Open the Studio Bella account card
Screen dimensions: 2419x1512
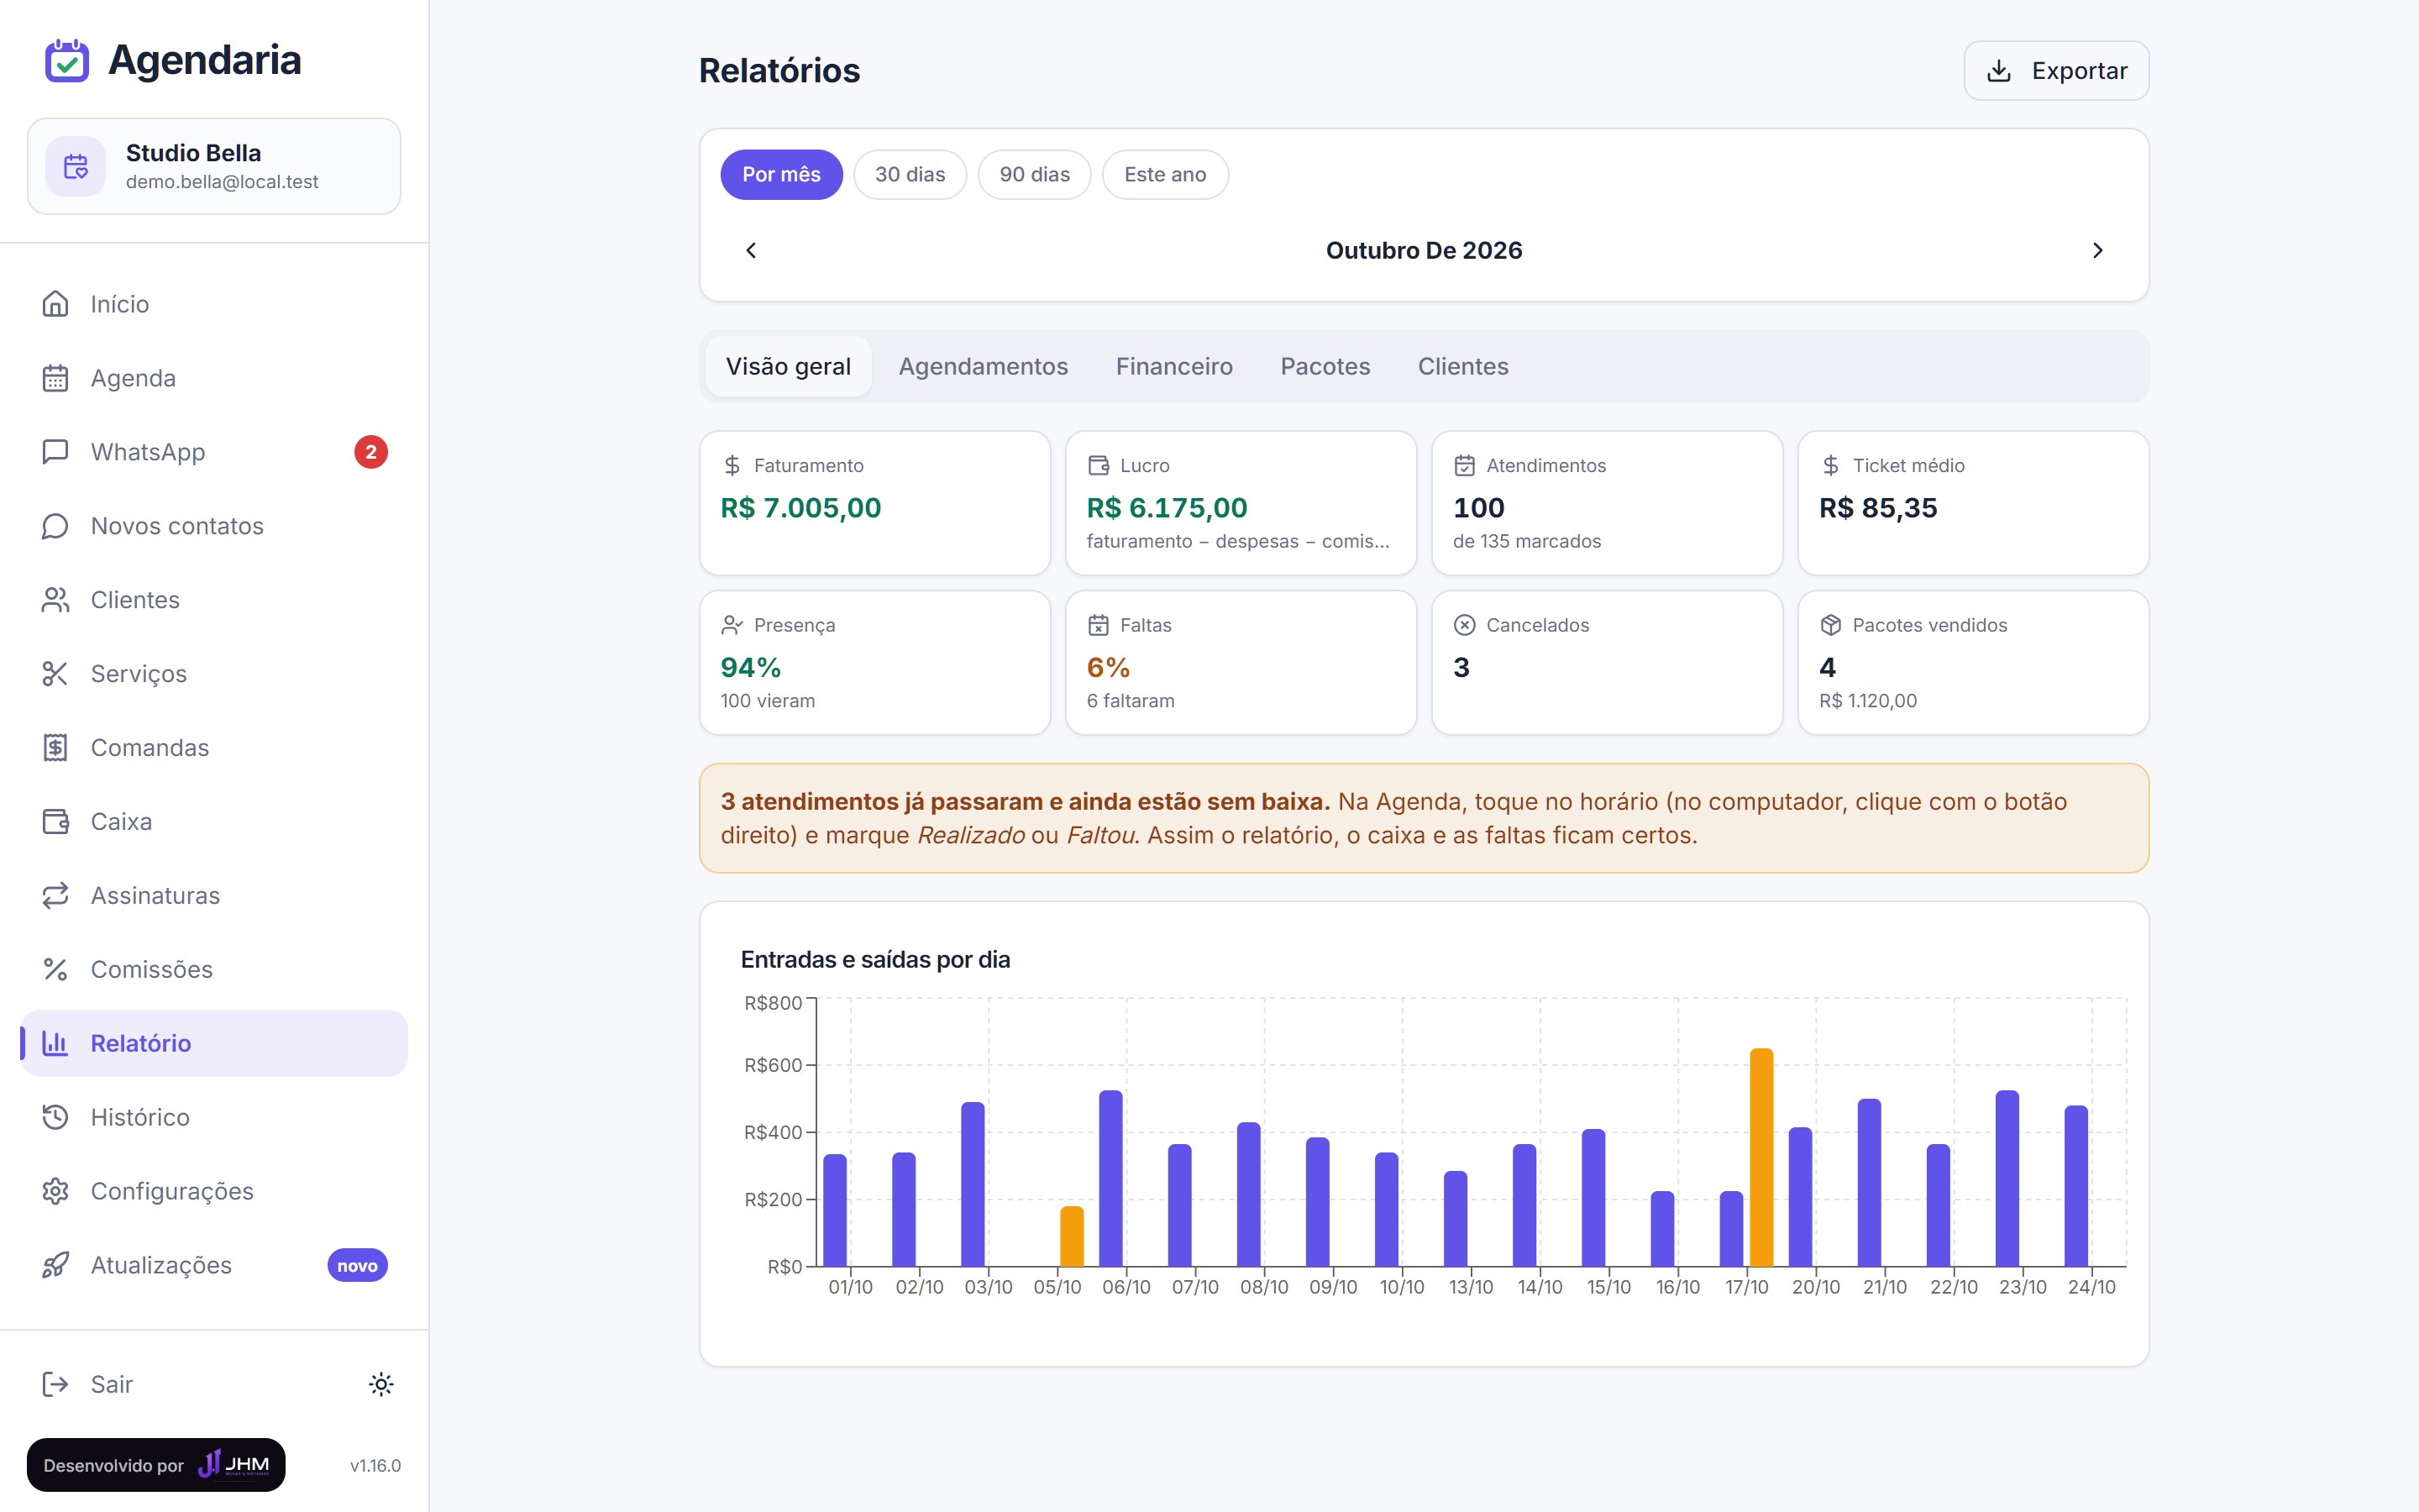(x=214, y=167)
